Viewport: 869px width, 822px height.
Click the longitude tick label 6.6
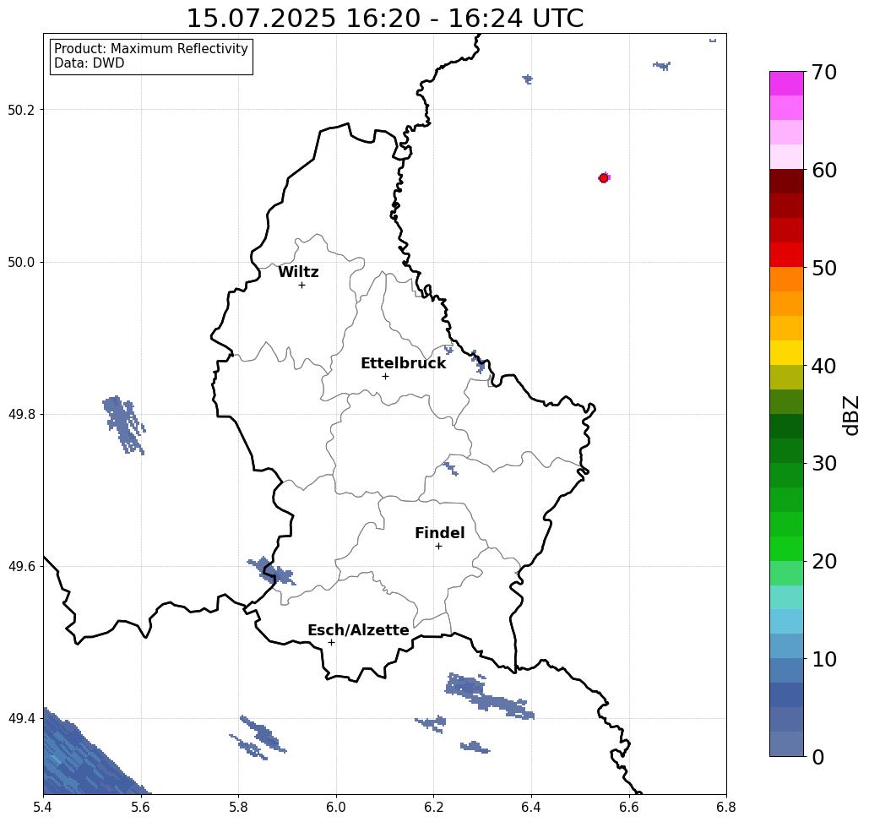[628, 807]
